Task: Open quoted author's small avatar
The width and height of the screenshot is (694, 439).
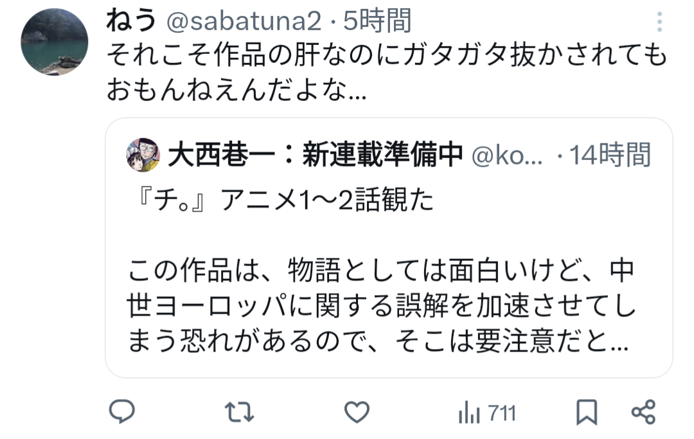Action: (143, 155)
